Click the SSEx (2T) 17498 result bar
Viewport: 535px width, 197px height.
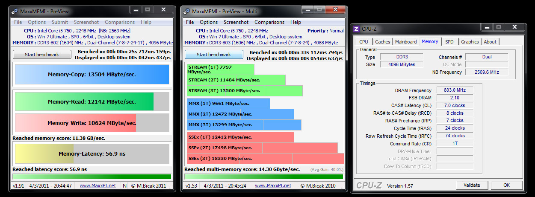click(262, 148)
